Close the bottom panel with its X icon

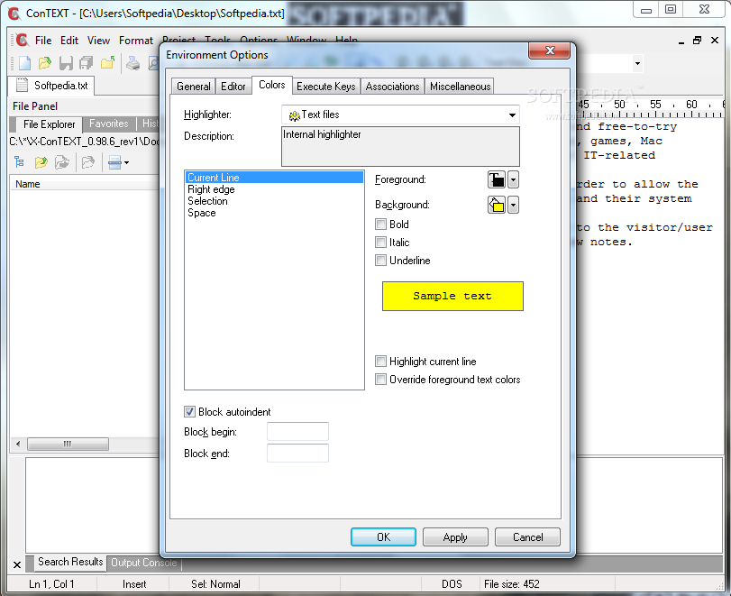tap(17, 564)
